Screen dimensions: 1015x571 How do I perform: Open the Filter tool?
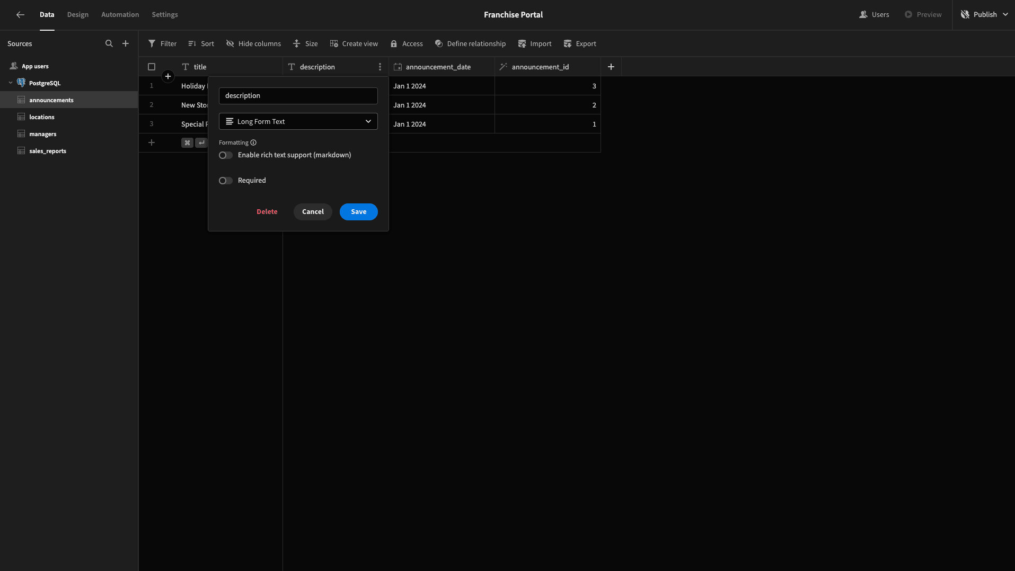(x=162, y=43)
